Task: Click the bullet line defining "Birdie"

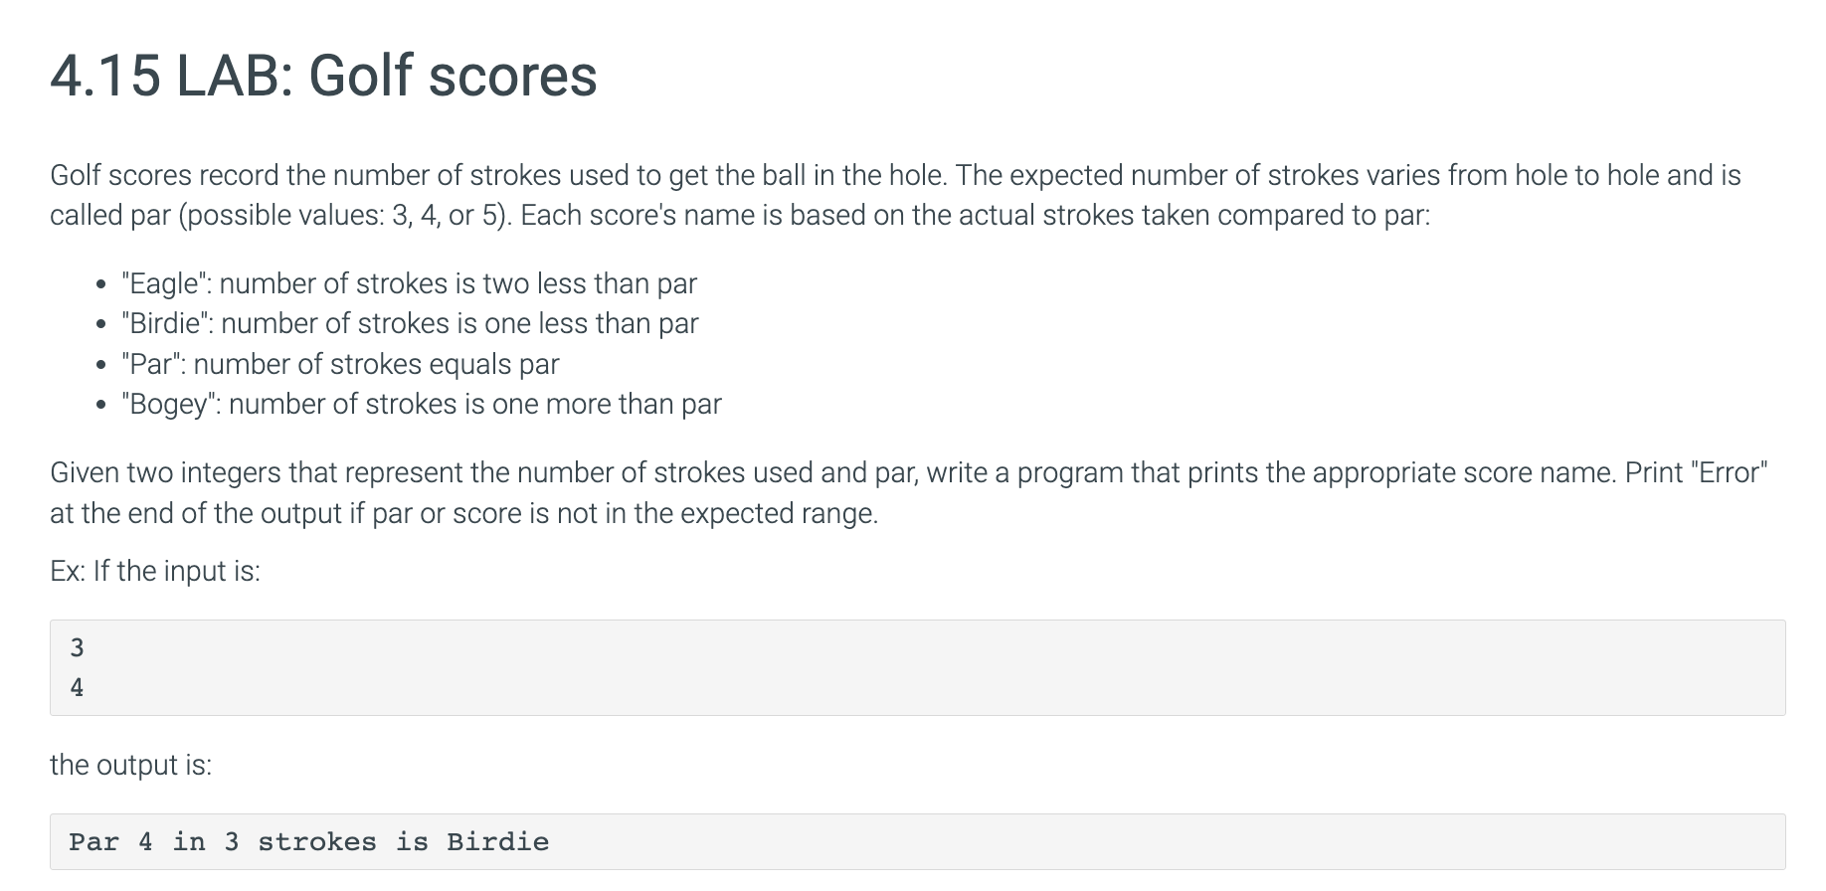Action: tap(410, 323)
